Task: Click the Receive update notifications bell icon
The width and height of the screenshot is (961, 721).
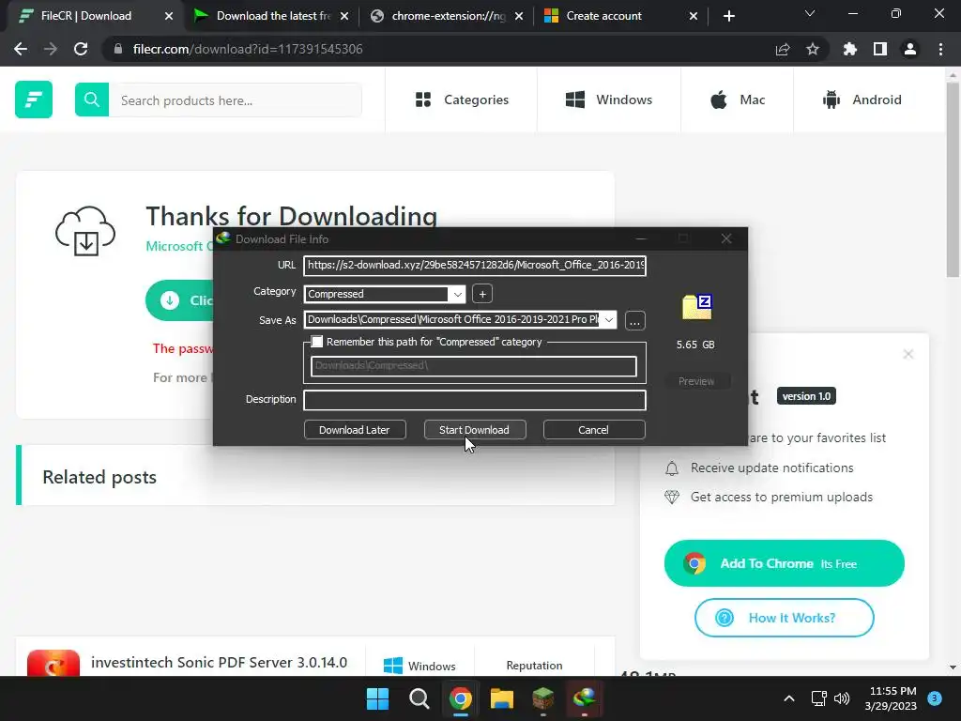Action: pos(672,468)
